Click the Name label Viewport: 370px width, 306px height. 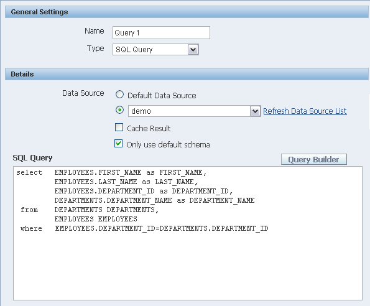(95, 31)
